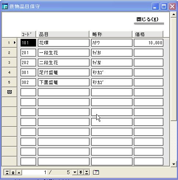Click the abbreviation field ｾｲｶ2
Viewport: 178px width, 180px height.
(x=112, y=63)
